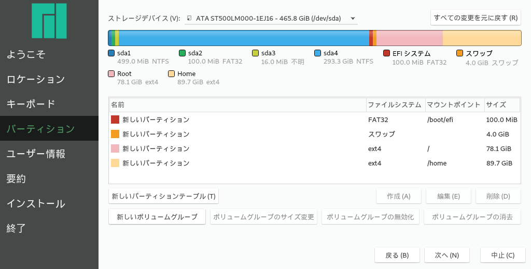
Task: Click 削除 (D) button
Action: click(x=498, y=196)
